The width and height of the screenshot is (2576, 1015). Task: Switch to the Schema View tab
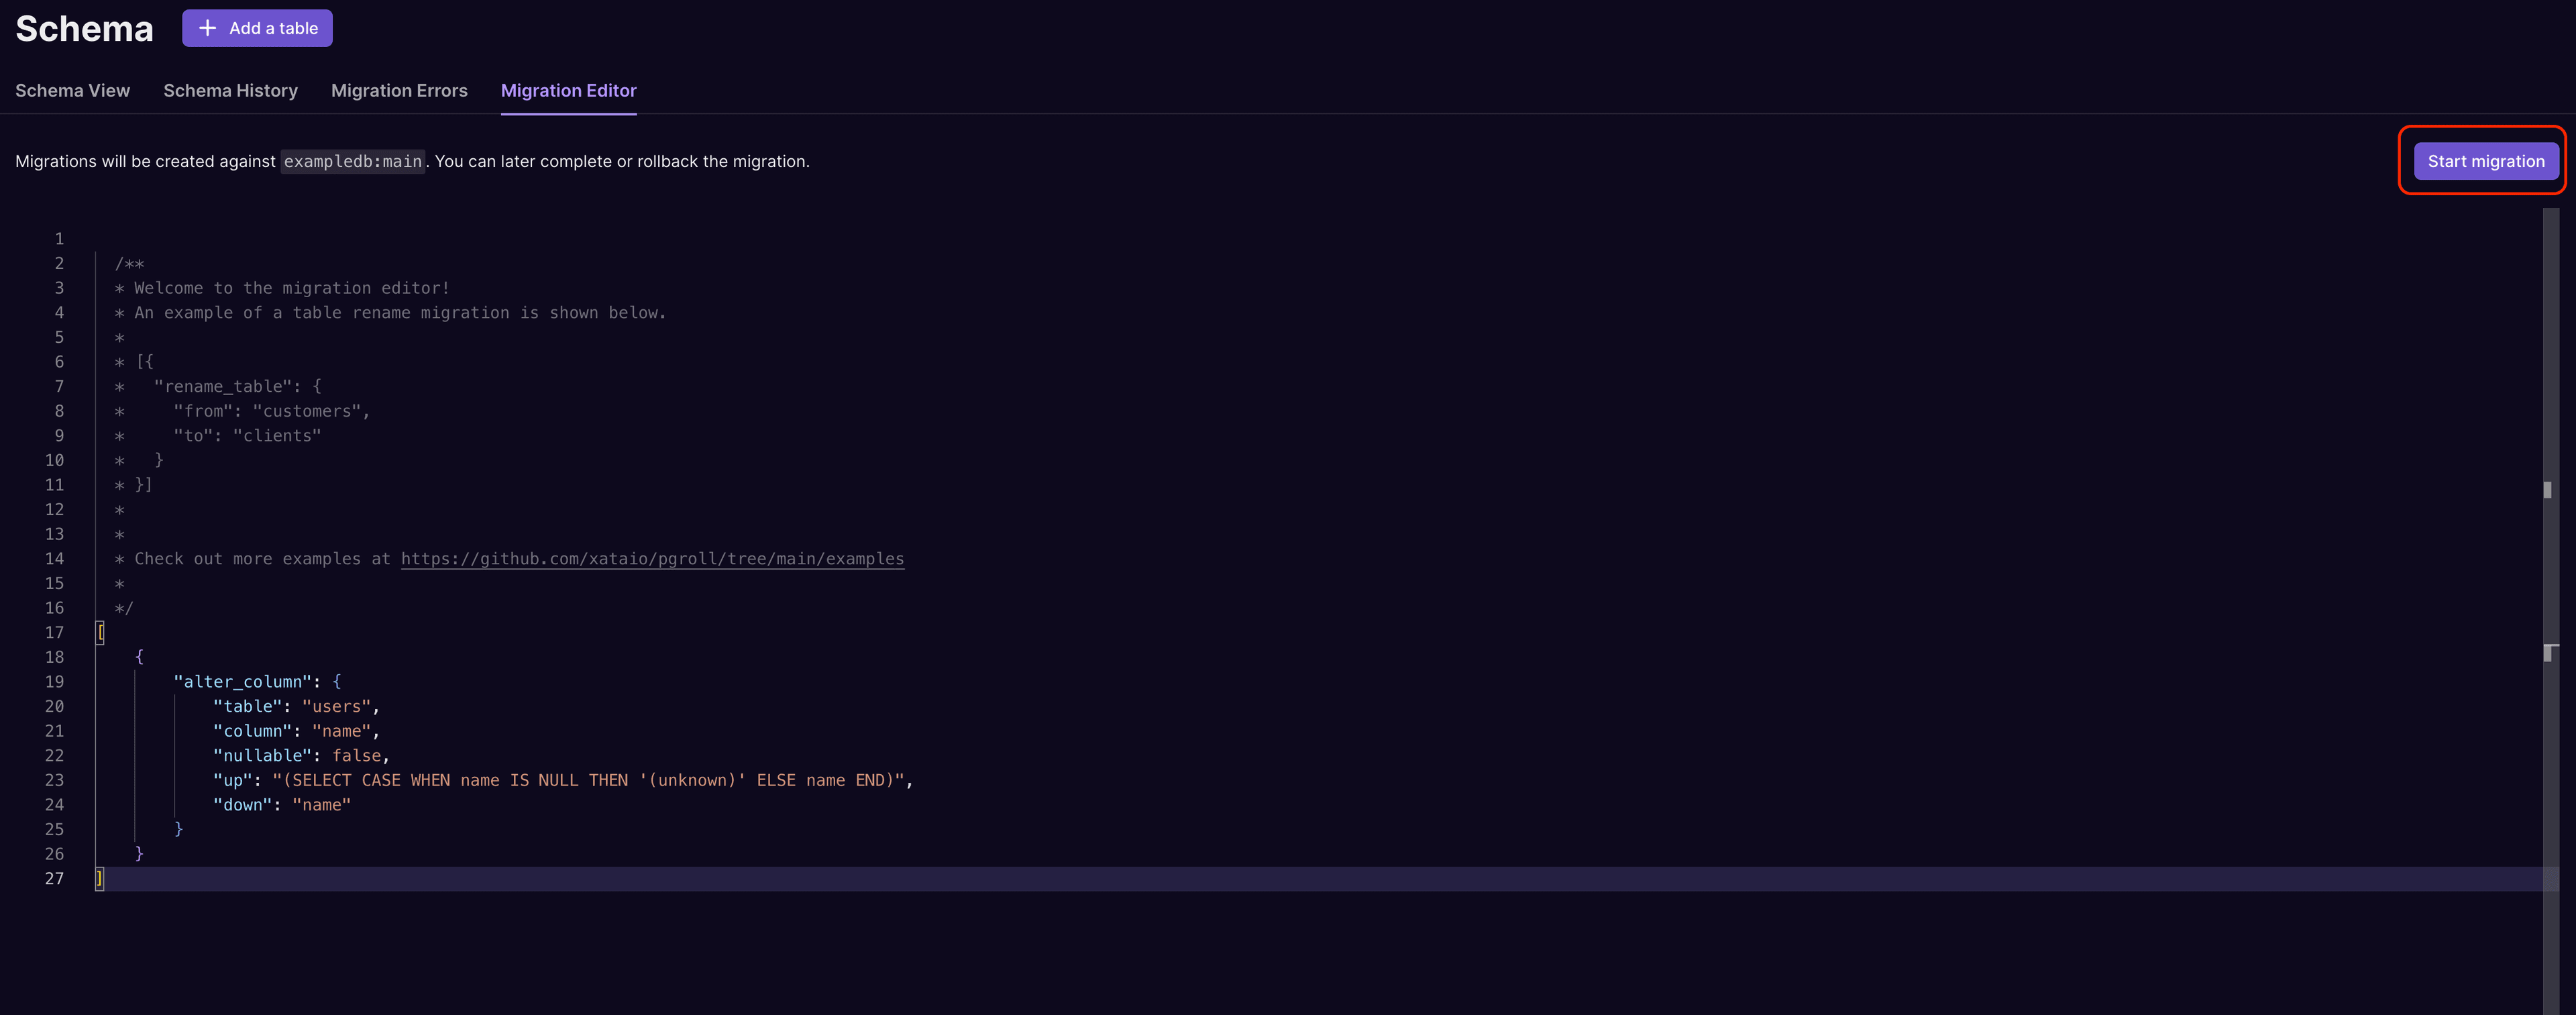coord(72,90)
